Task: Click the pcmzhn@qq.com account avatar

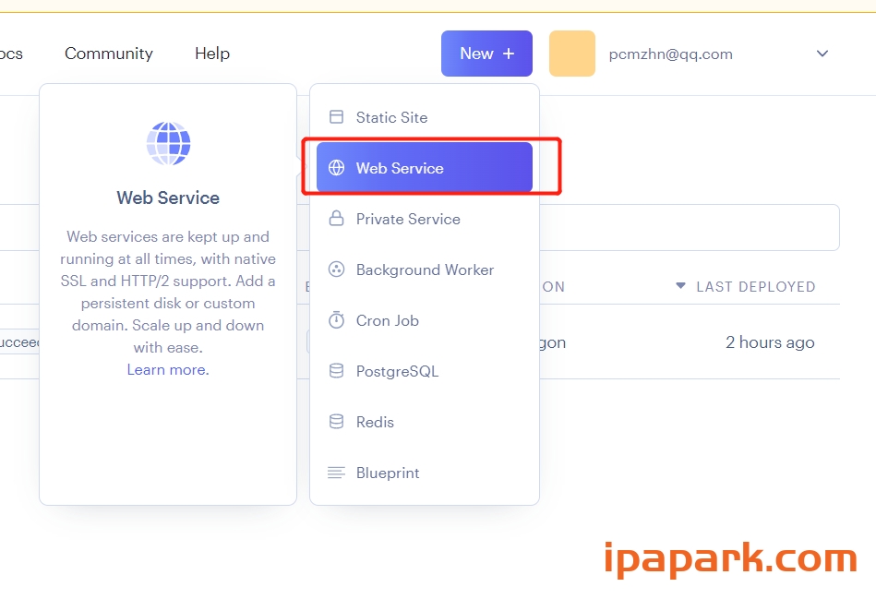Action: coord(571,54)
